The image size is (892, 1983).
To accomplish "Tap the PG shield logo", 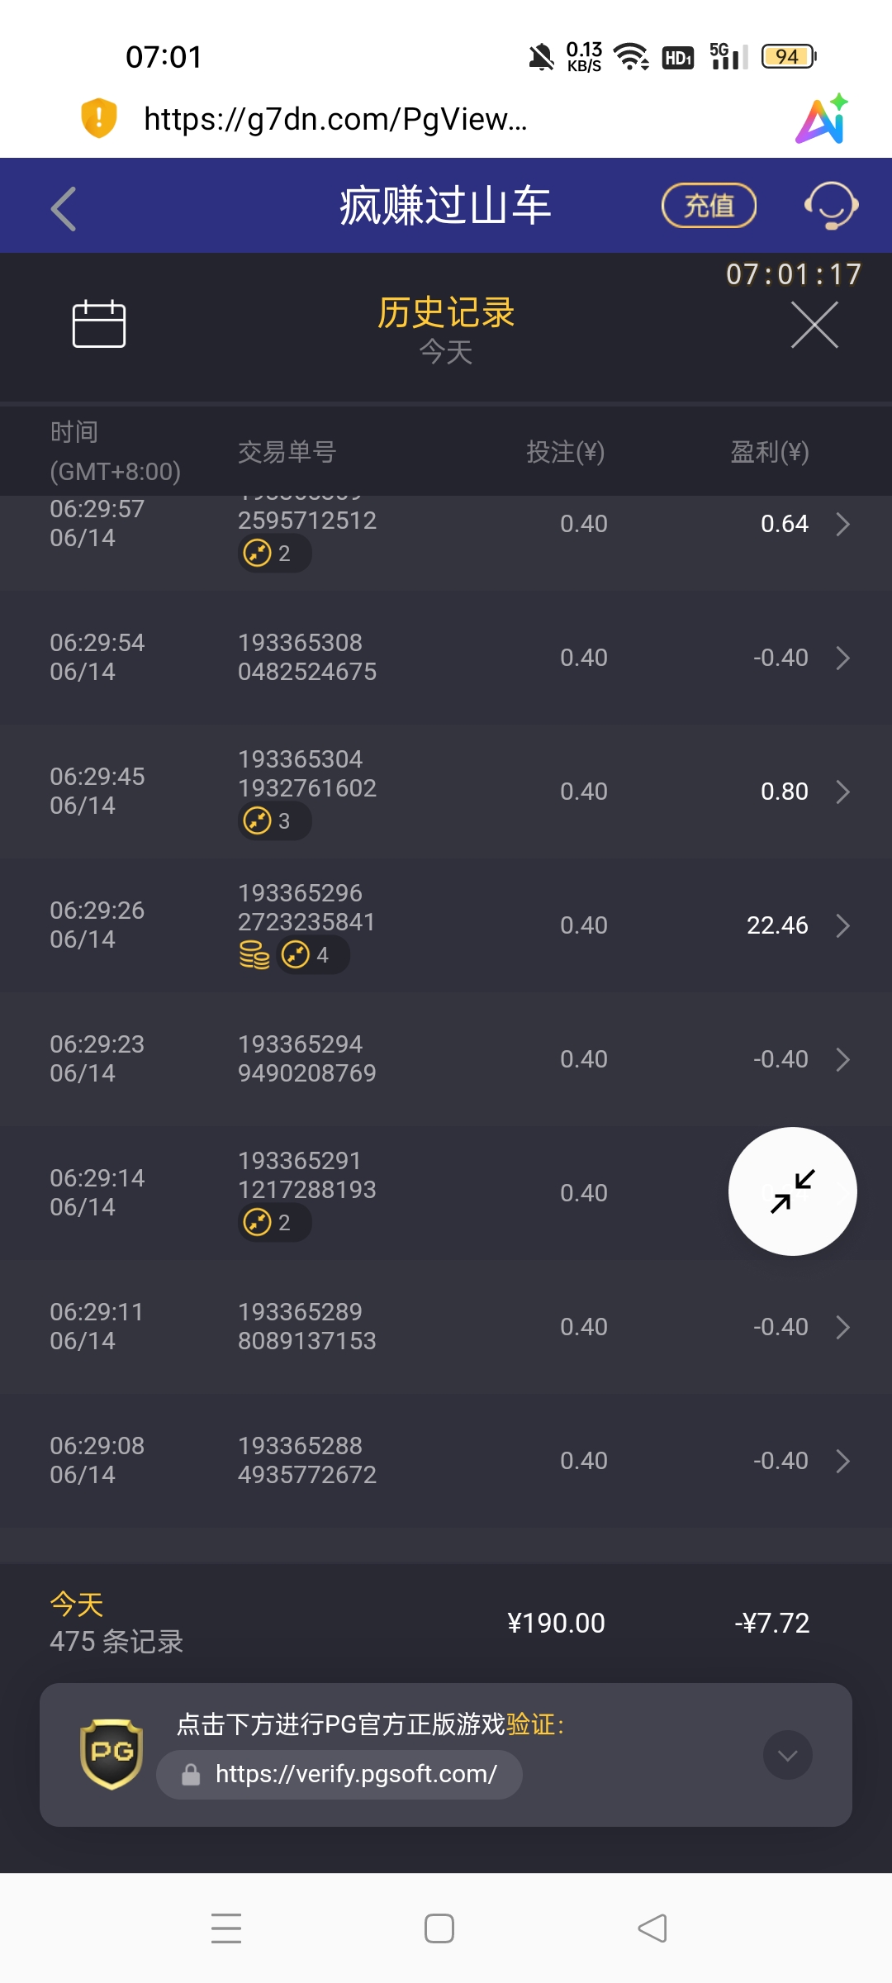I will click(111, 1754).
